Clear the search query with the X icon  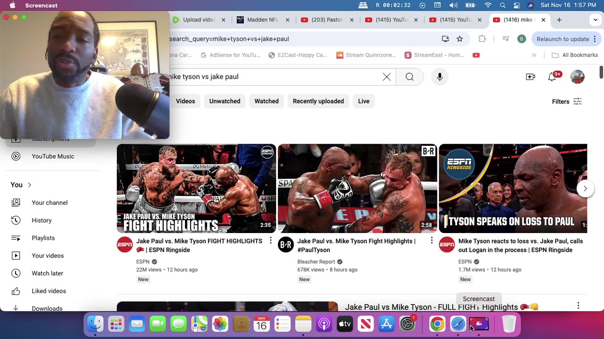386,77
